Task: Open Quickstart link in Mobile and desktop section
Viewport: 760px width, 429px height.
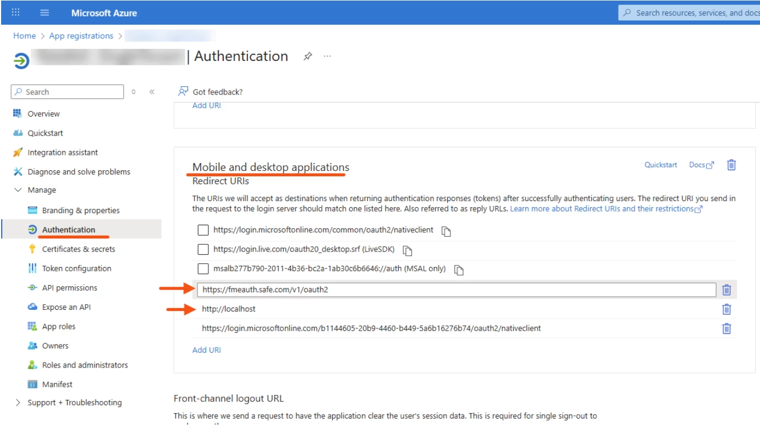Action: (660, 165)
